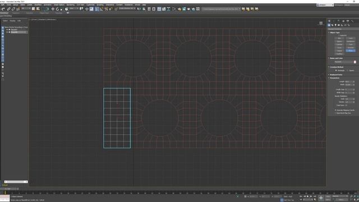Select the Rectangle creation method radio
The image size is (359, 202).
[x=336, y=71]
